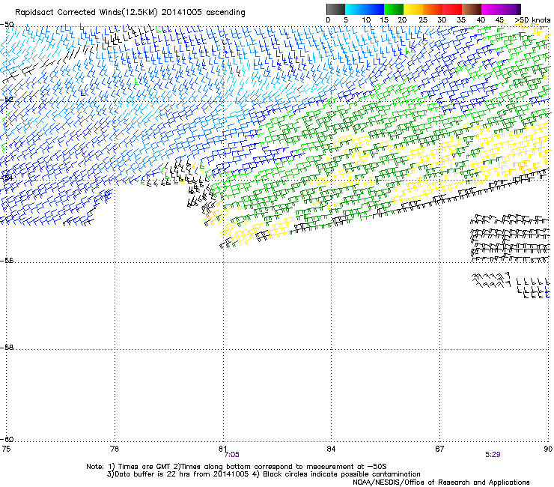Screen dimensions: 554x487
Task: Click the Rapidscat Corrected Winds title text
Action: (x=130, y=13)
